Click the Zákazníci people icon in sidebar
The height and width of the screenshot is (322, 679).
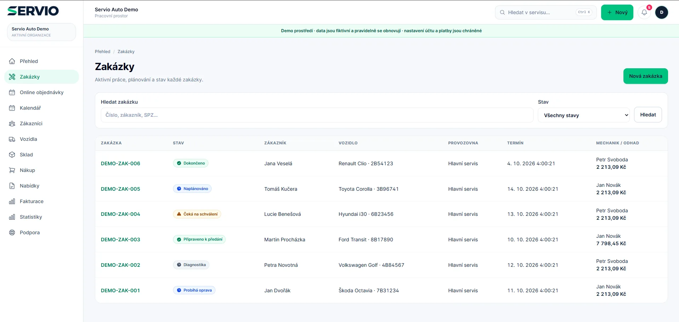[12, 123]
